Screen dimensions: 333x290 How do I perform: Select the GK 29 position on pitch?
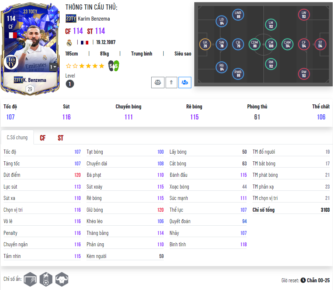click(x=205, y=44)
